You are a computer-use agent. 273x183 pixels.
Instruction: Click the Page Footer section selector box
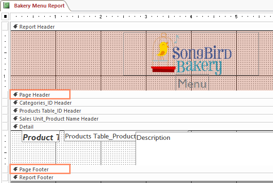click(5, 169)
